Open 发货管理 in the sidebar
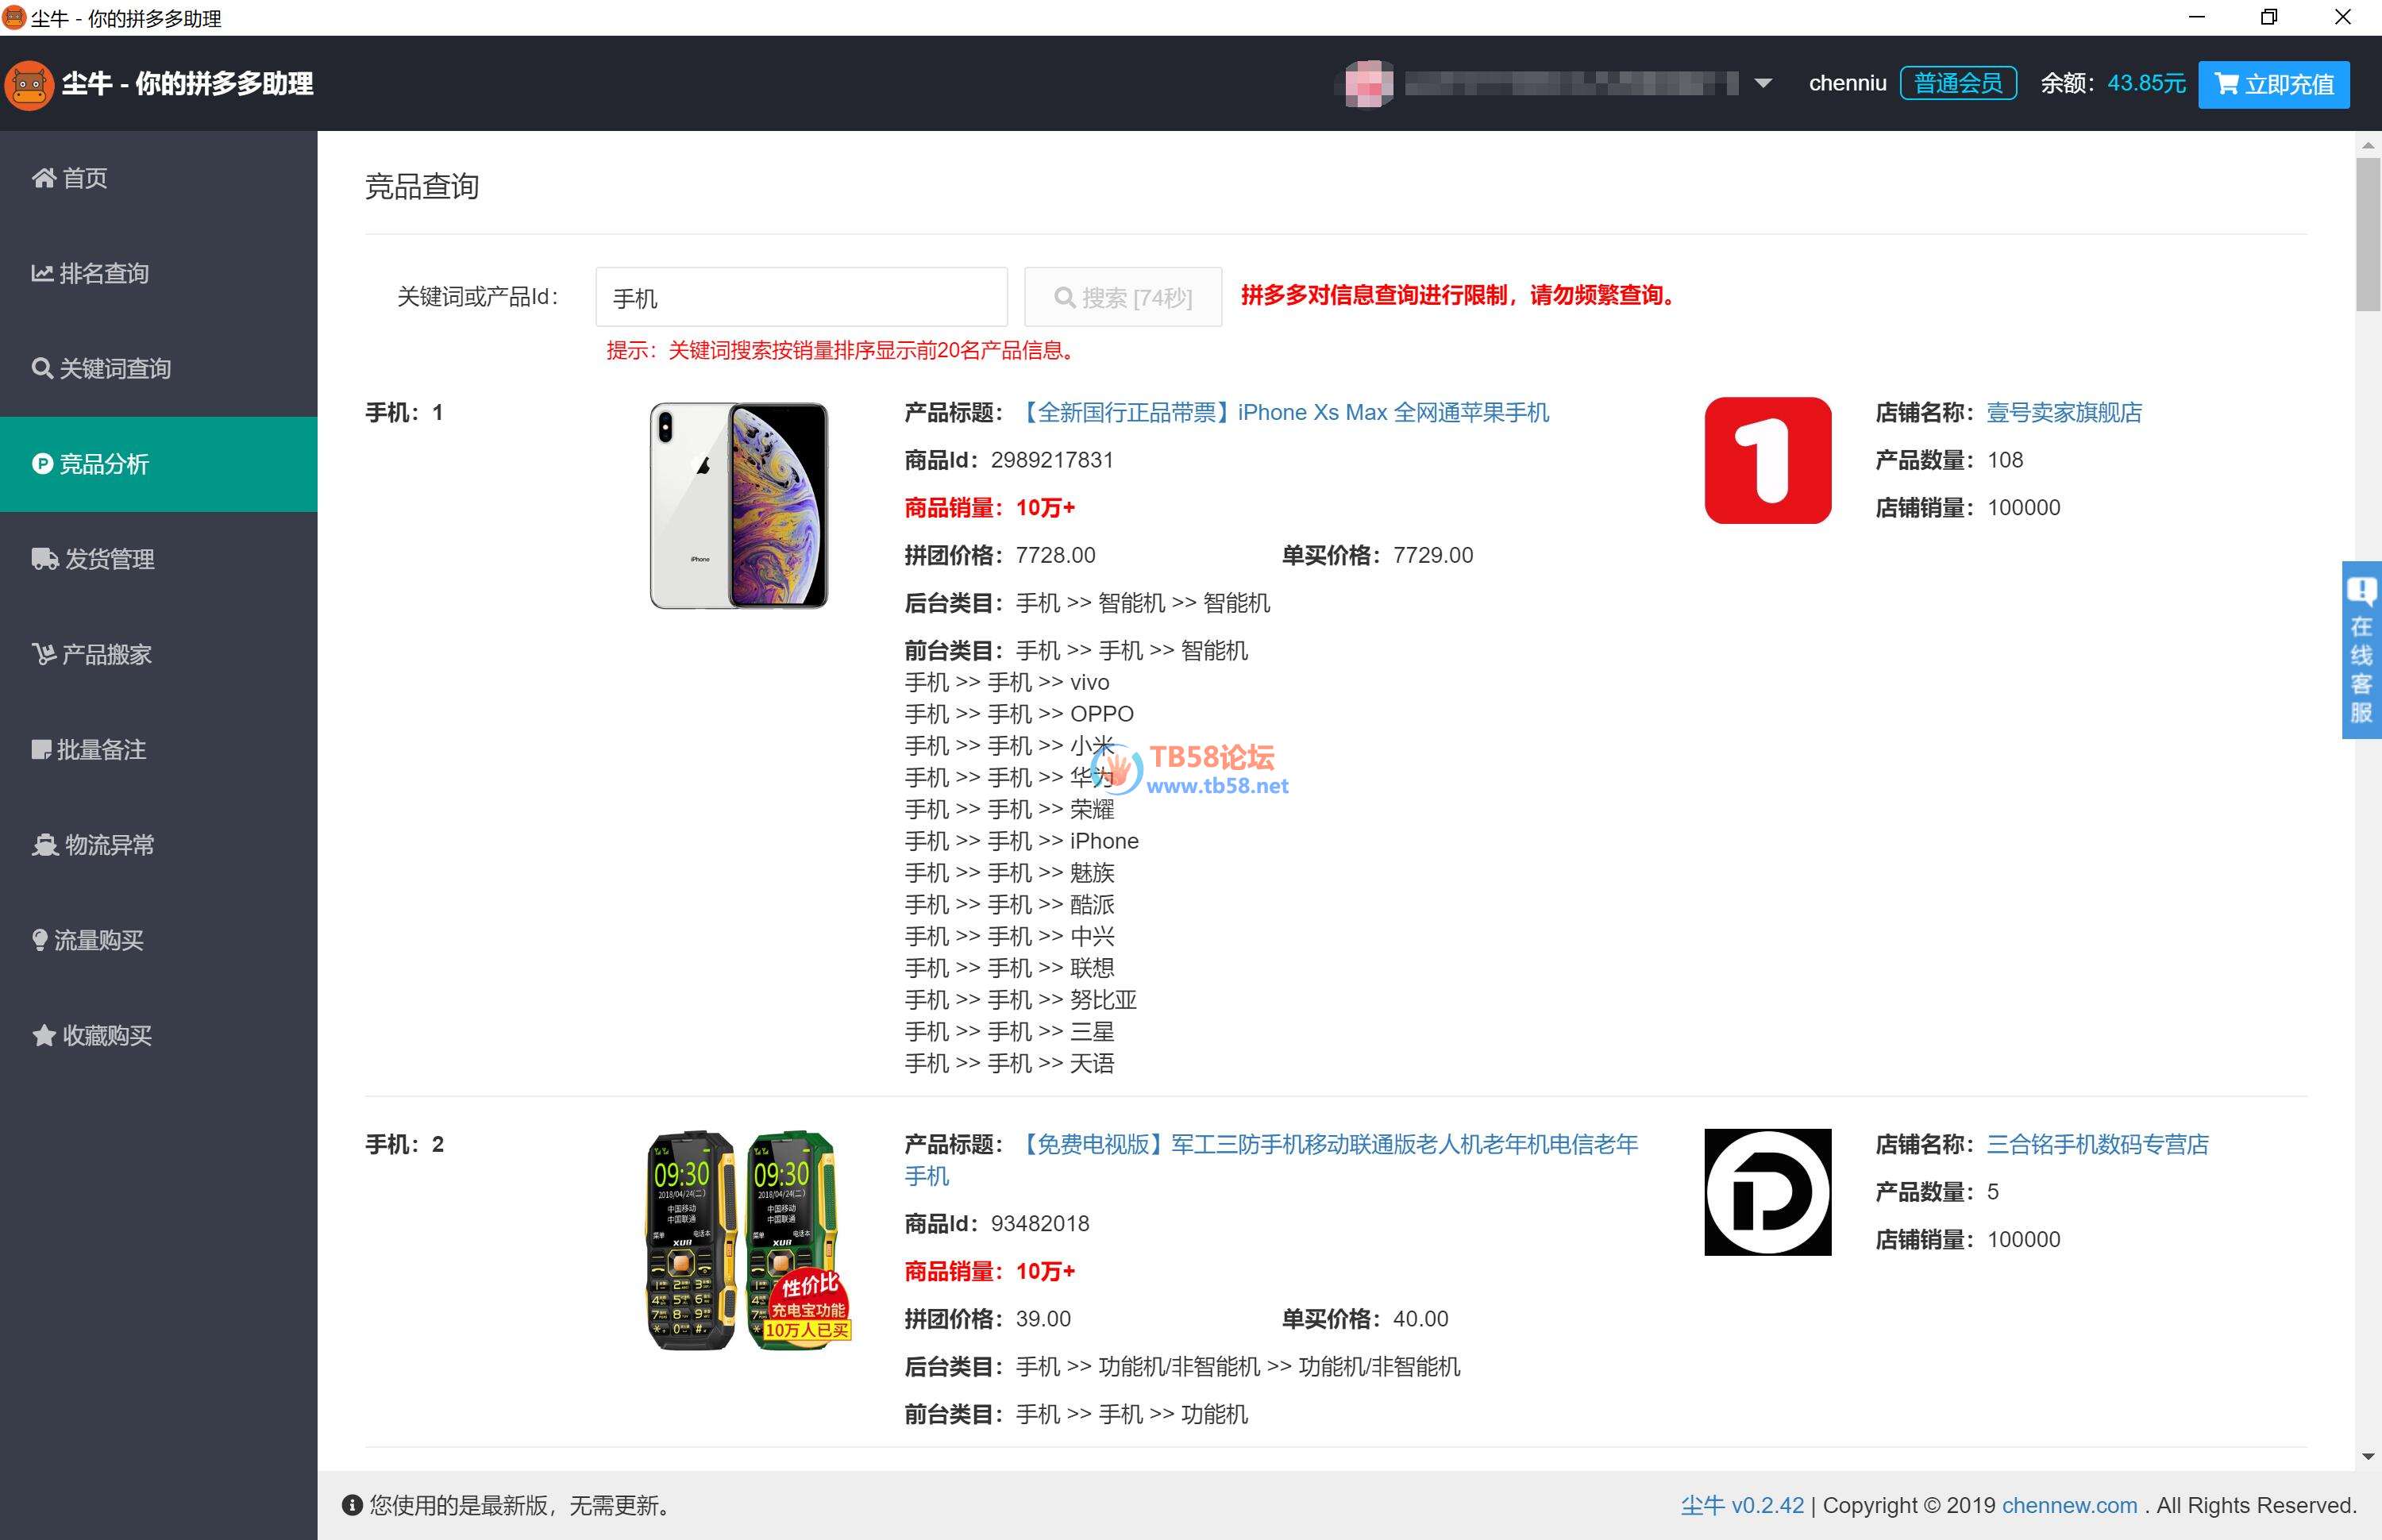 pyautogui.click(x=158, y=559)
